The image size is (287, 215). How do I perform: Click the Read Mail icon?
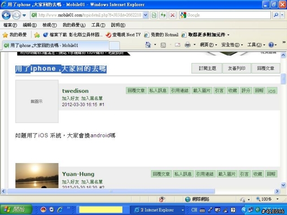[x=178, y=45]
